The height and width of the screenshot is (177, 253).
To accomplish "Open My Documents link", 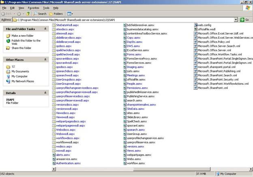I will [20, 72].
